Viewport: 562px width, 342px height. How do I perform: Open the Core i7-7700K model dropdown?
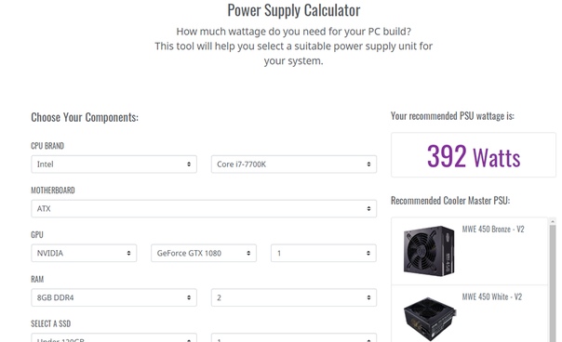[294, 164]
